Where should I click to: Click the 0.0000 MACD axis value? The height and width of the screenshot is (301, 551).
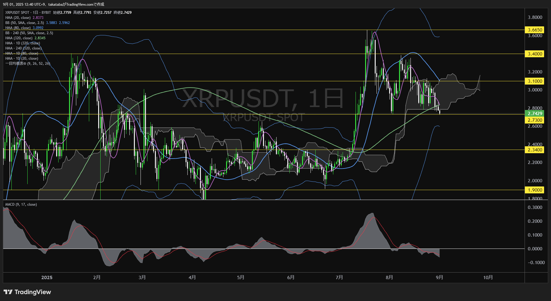(535, 249)
